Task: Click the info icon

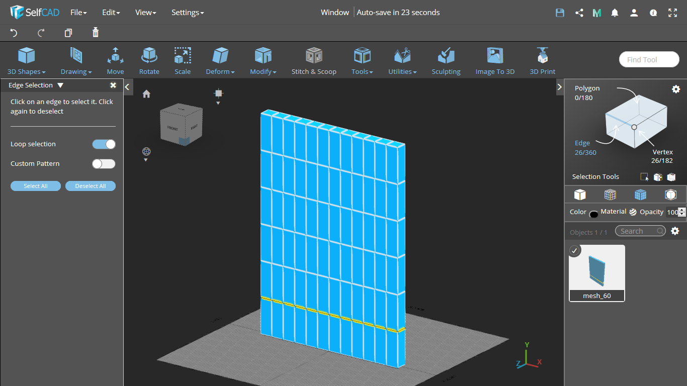Action: click(653, 13)
